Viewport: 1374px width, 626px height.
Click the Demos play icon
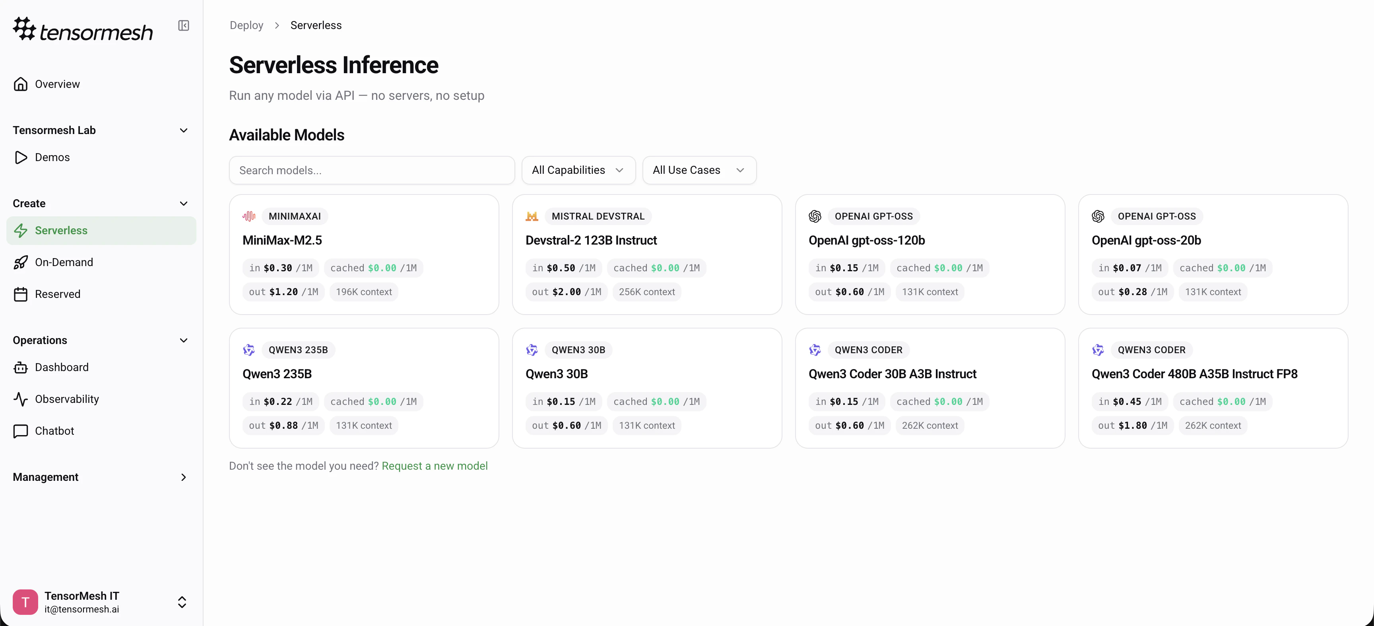tap(21, 157)
